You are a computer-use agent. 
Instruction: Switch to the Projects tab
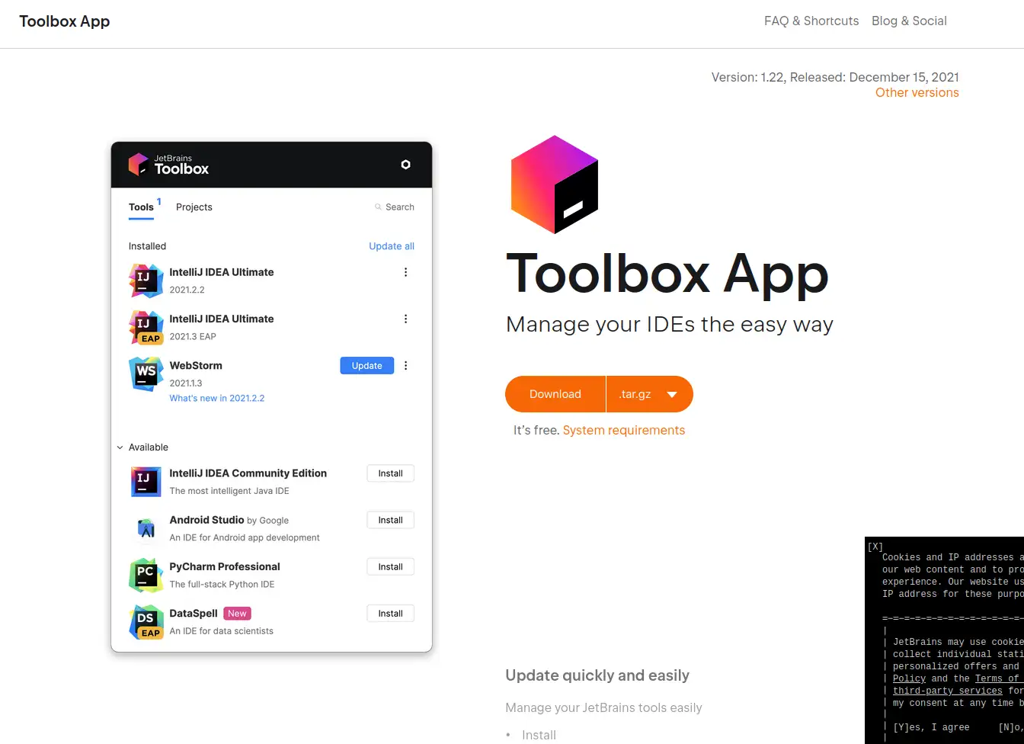tap(194, 207)
